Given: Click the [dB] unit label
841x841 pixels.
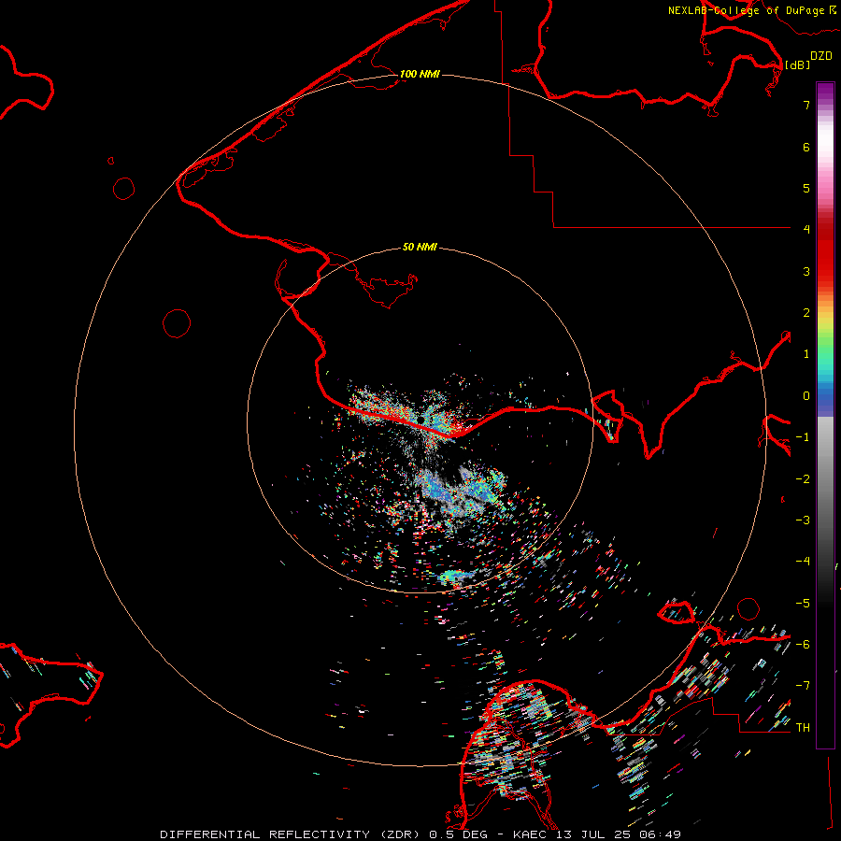Looking at the screenshot, I should [797, 64].
